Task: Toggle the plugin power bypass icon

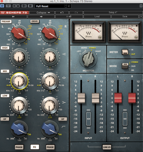Action: [2, 6]
